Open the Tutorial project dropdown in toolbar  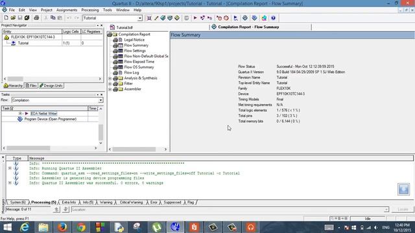click(140, 18)
